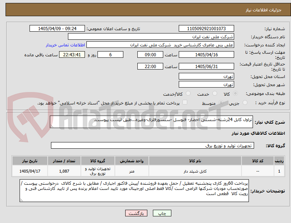Click the label نام دستگاه خریدار

[x=268, y=37]
